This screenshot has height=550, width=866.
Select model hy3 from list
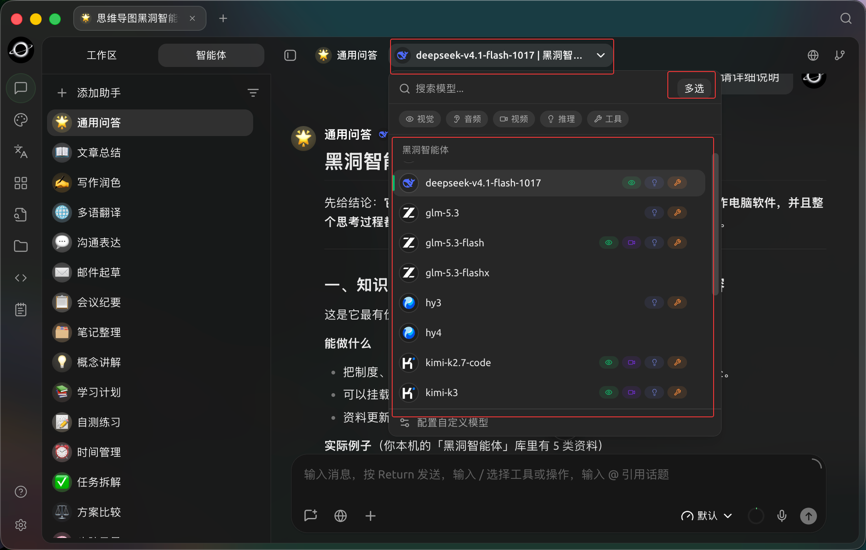(x=550, y=303)
